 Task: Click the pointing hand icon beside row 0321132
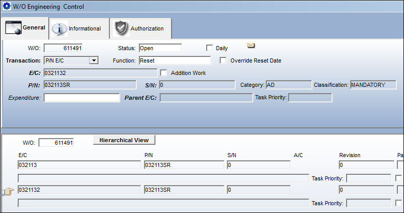[8, 192]
